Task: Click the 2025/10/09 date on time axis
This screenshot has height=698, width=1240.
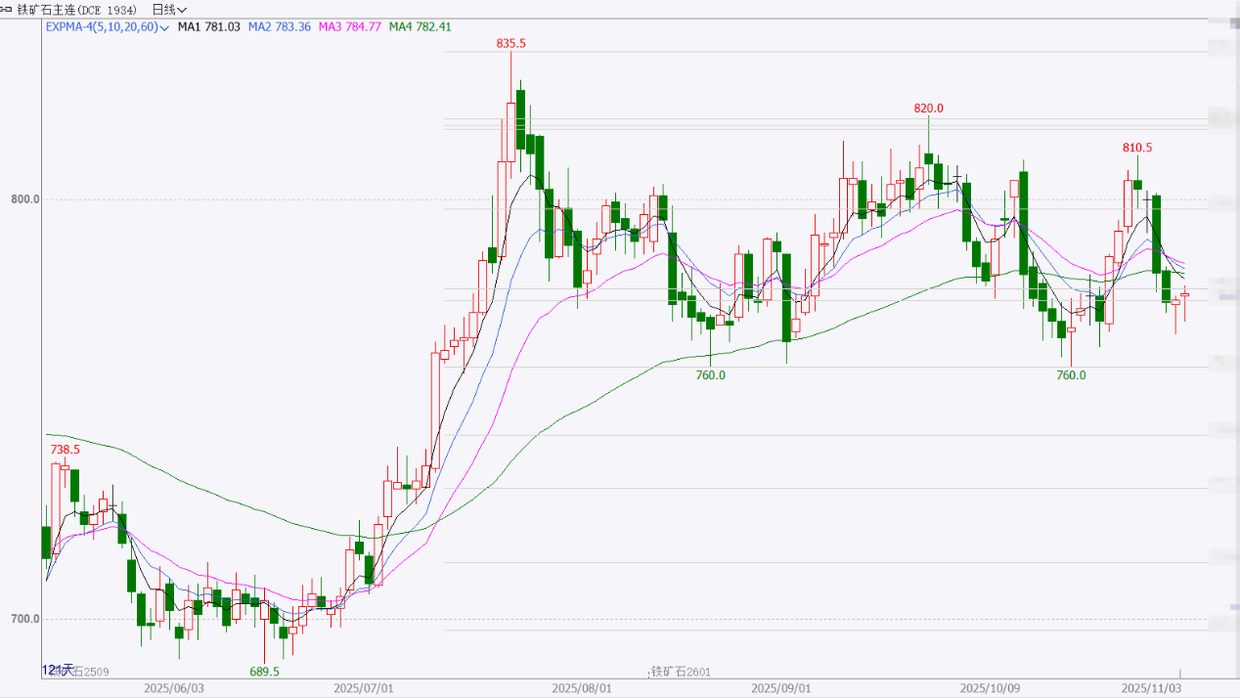Action: 988,688
